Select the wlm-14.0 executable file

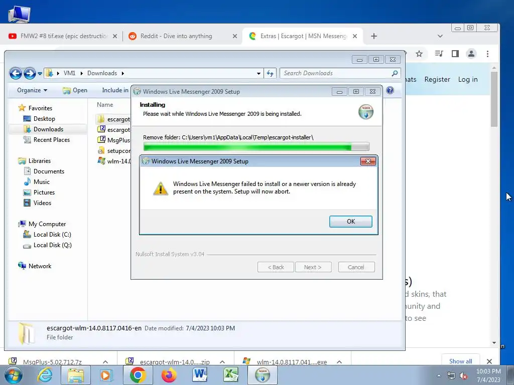(114, 161)
